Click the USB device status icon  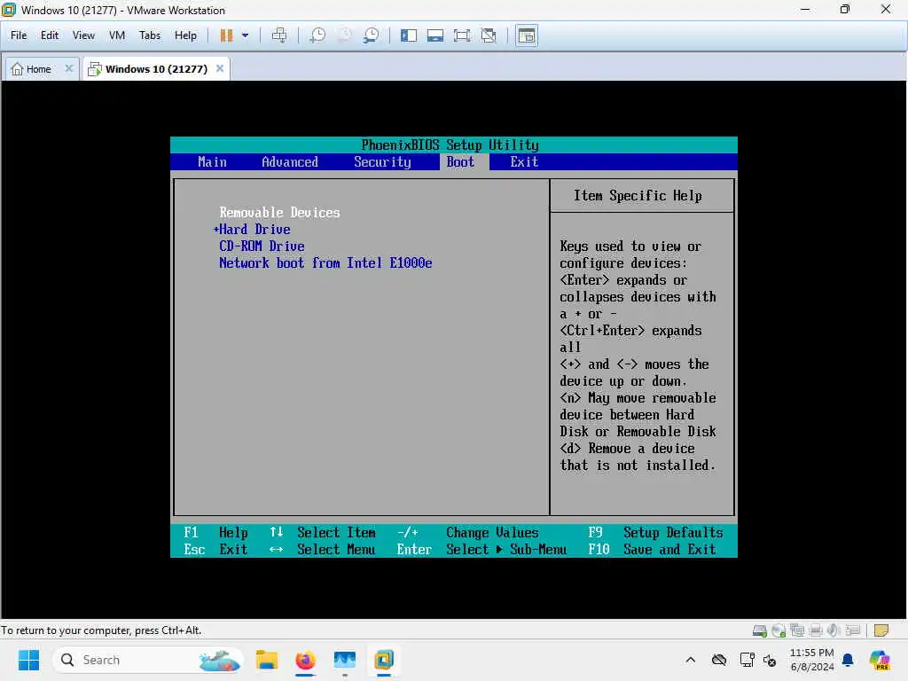852,630
